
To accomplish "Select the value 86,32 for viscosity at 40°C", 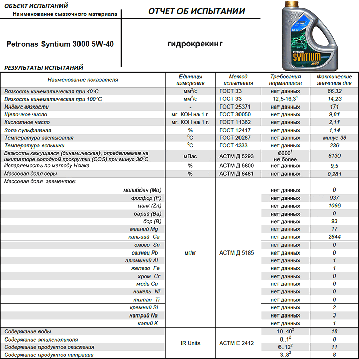I will [334, 91].
